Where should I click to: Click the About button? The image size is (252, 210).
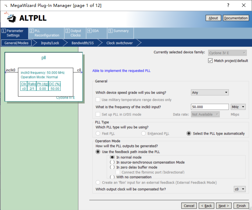(x=213, y=18)
